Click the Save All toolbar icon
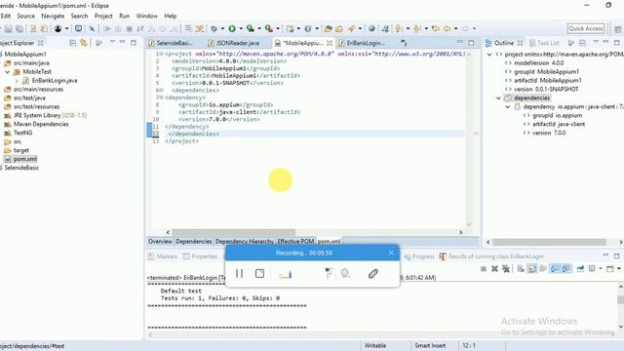Screen dimensions: 624x351 coord(19,28)
